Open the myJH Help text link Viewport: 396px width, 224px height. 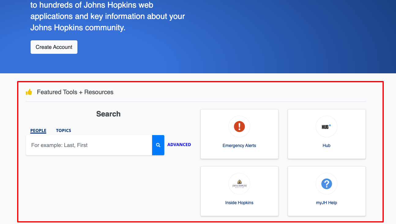pyautogui.click(x=327, y=203)
